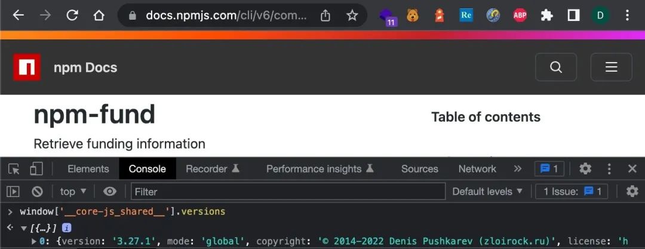Toggle the console sidebar panel
This screenshot has height=249, width=645.
[13, 192]
